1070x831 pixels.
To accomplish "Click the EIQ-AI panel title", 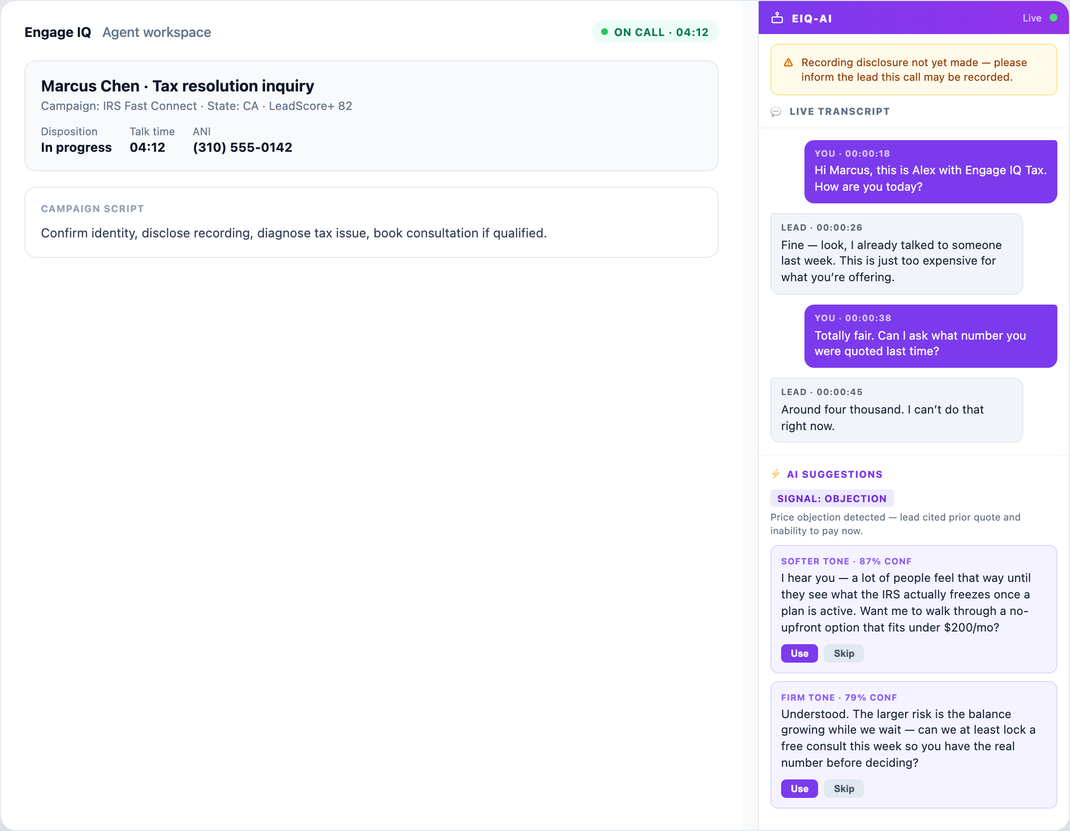I will pyautogui.click(x=812, y=18).
